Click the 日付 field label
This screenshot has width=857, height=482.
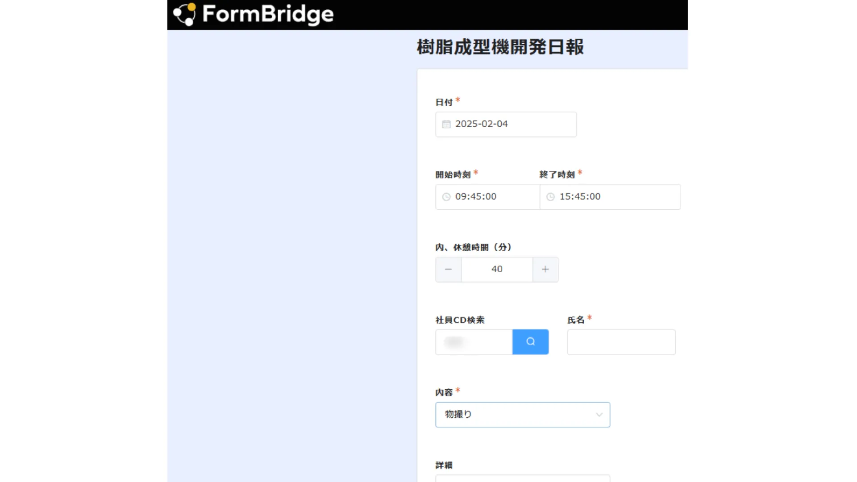[444, 103]
